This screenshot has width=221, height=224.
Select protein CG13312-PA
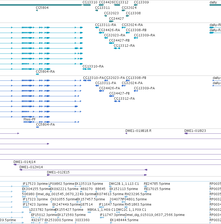click(124, 99)
